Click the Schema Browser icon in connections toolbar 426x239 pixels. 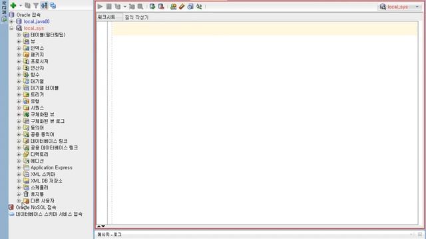45,5
